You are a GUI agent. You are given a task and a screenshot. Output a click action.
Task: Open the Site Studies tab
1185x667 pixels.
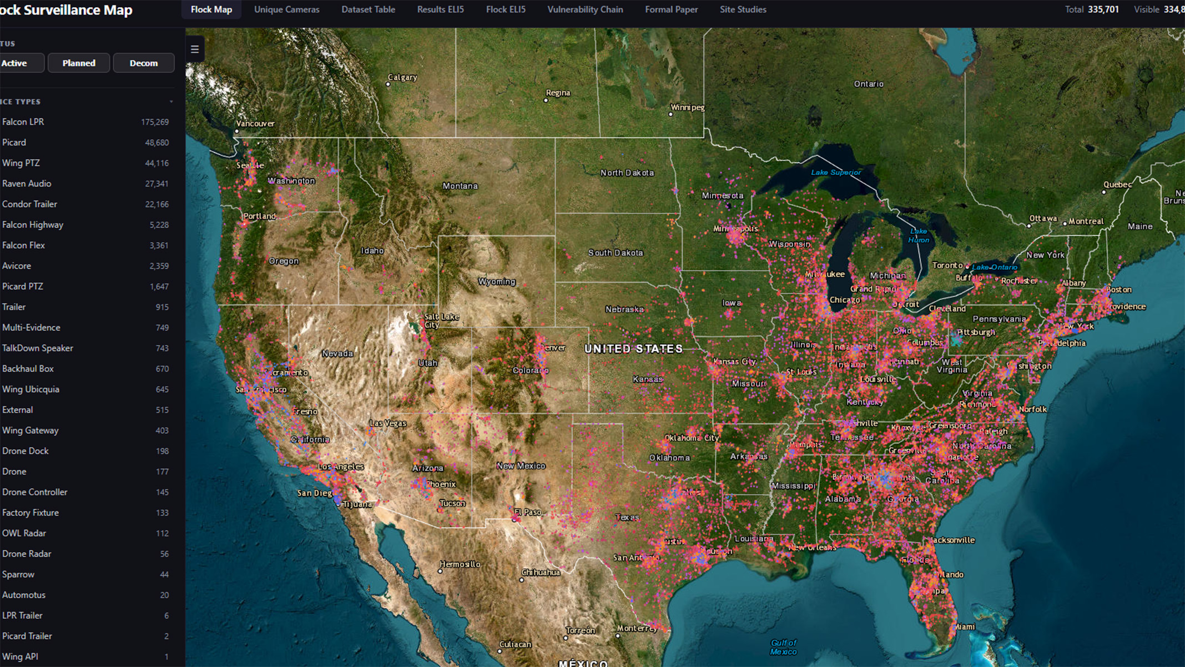coord(743,9)
